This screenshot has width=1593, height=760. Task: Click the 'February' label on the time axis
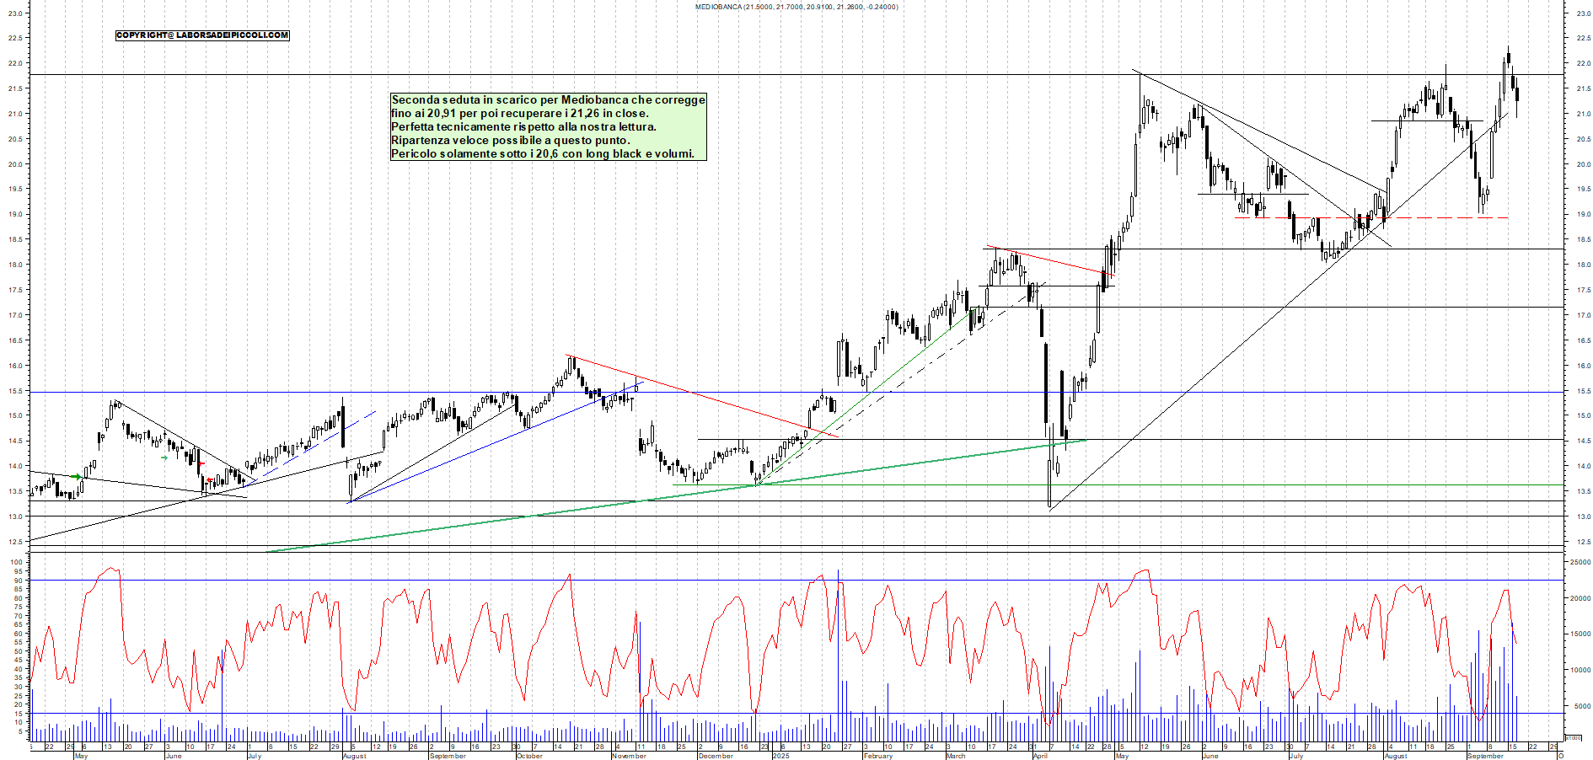coord(878,756)
